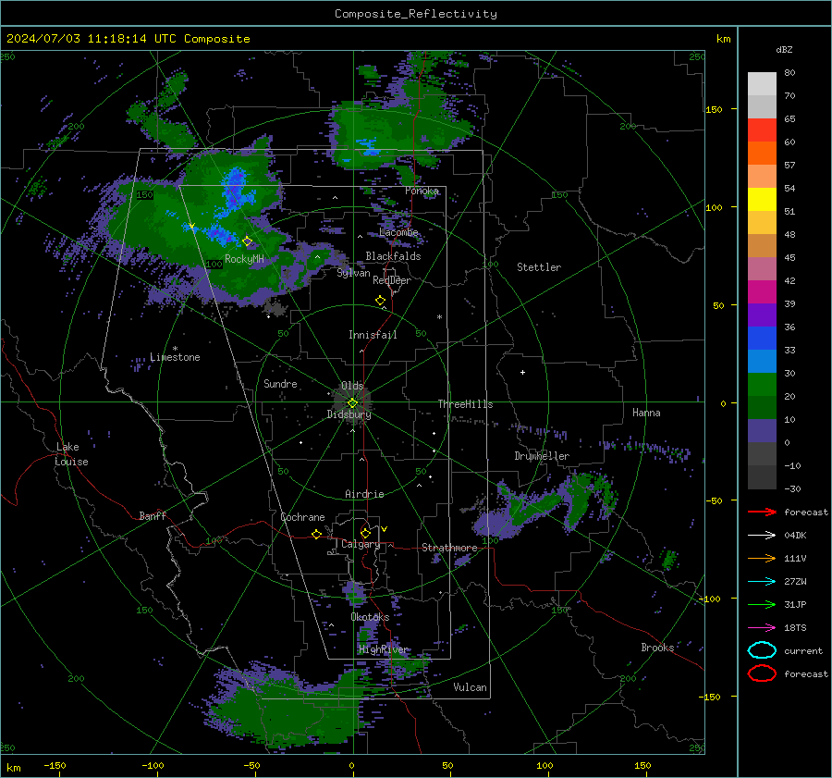Pick the brown 45-48 dBZ swatch

[762, 245]
